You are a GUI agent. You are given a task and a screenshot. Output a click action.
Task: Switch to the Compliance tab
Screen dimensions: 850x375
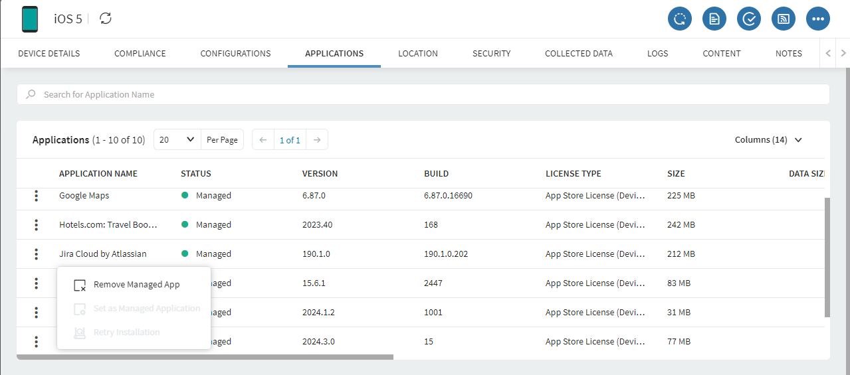click(140, 54)
